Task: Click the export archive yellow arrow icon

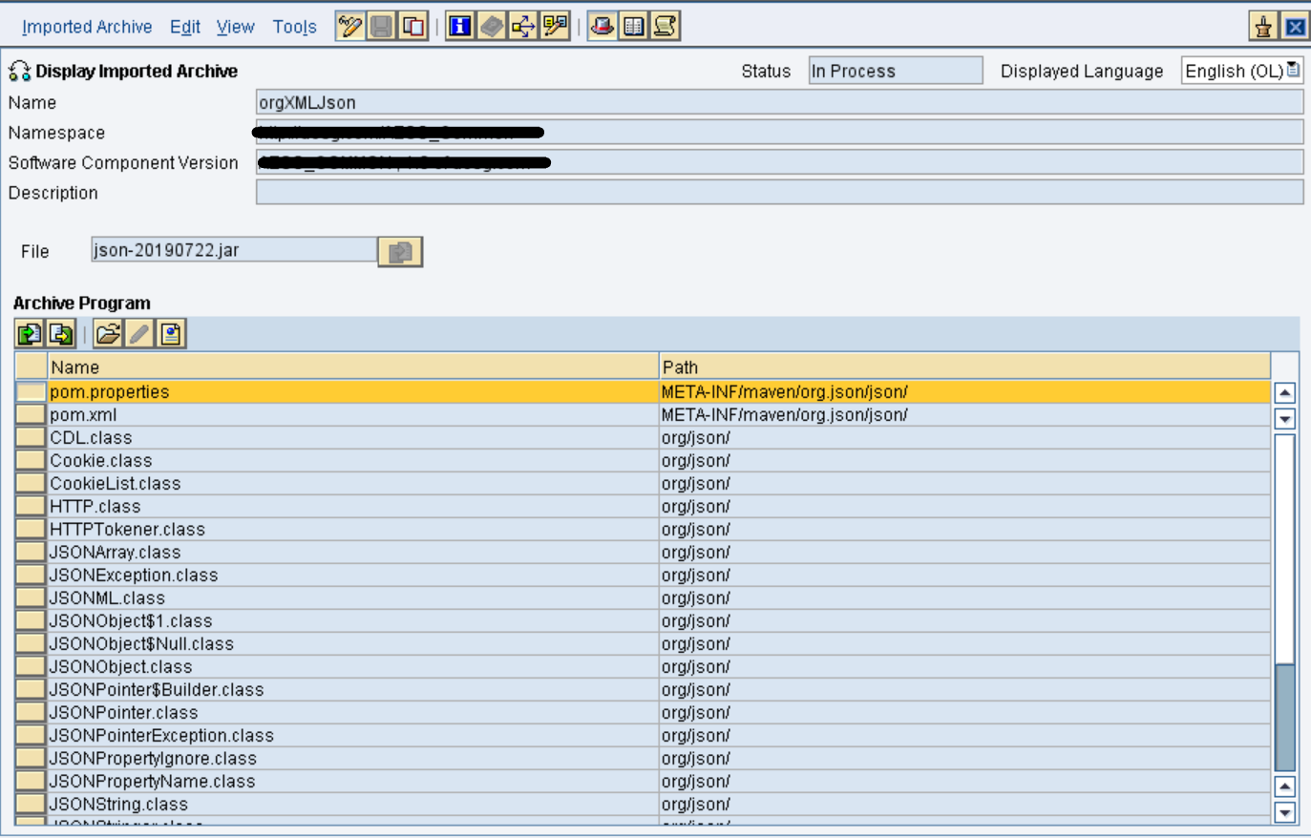Action: [61, 333]
